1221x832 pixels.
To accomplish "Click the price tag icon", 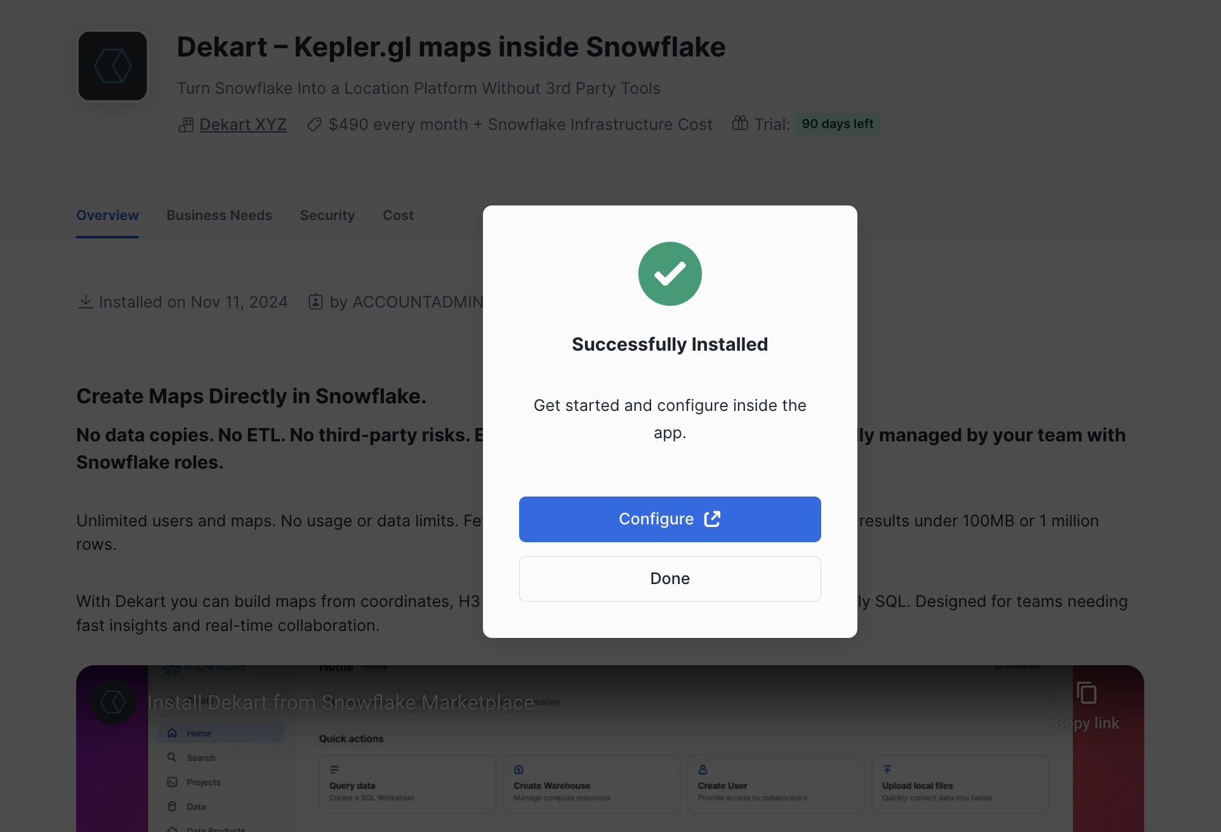I will [x=313, y=125].
